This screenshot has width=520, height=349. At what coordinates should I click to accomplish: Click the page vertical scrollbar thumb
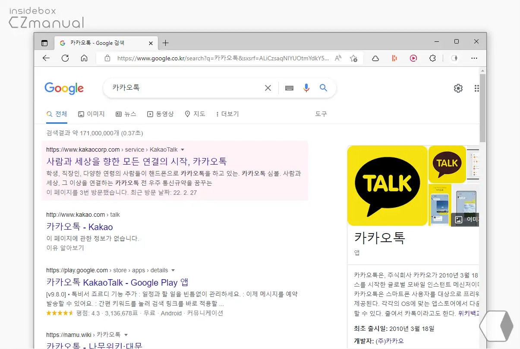coord(482,108)
